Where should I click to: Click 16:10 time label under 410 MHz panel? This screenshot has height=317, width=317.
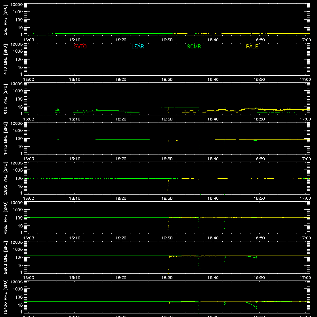(74, 80)
